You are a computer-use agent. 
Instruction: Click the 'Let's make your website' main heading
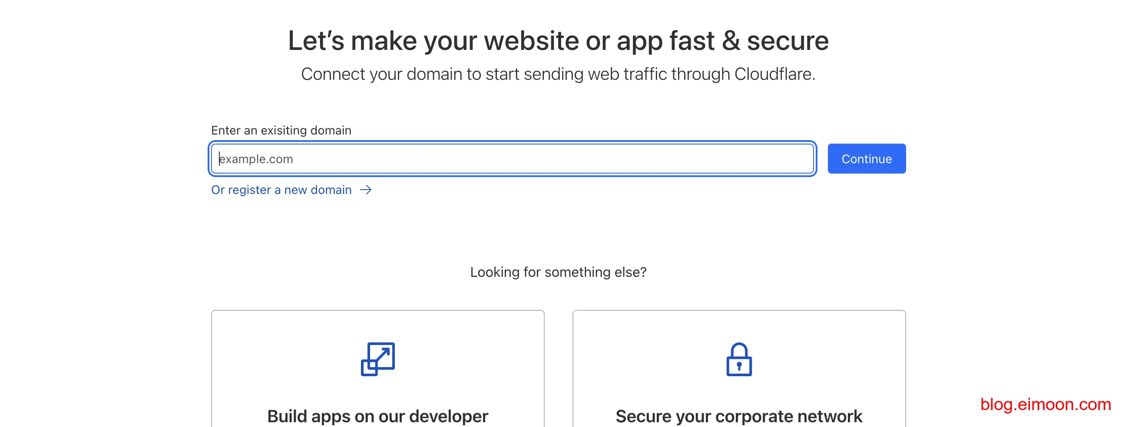click(558, 41)
